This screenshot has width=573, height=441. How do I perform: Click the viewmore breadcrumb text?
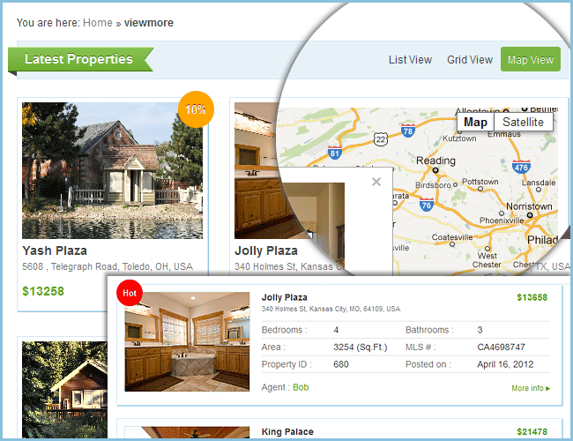point(148,23)
